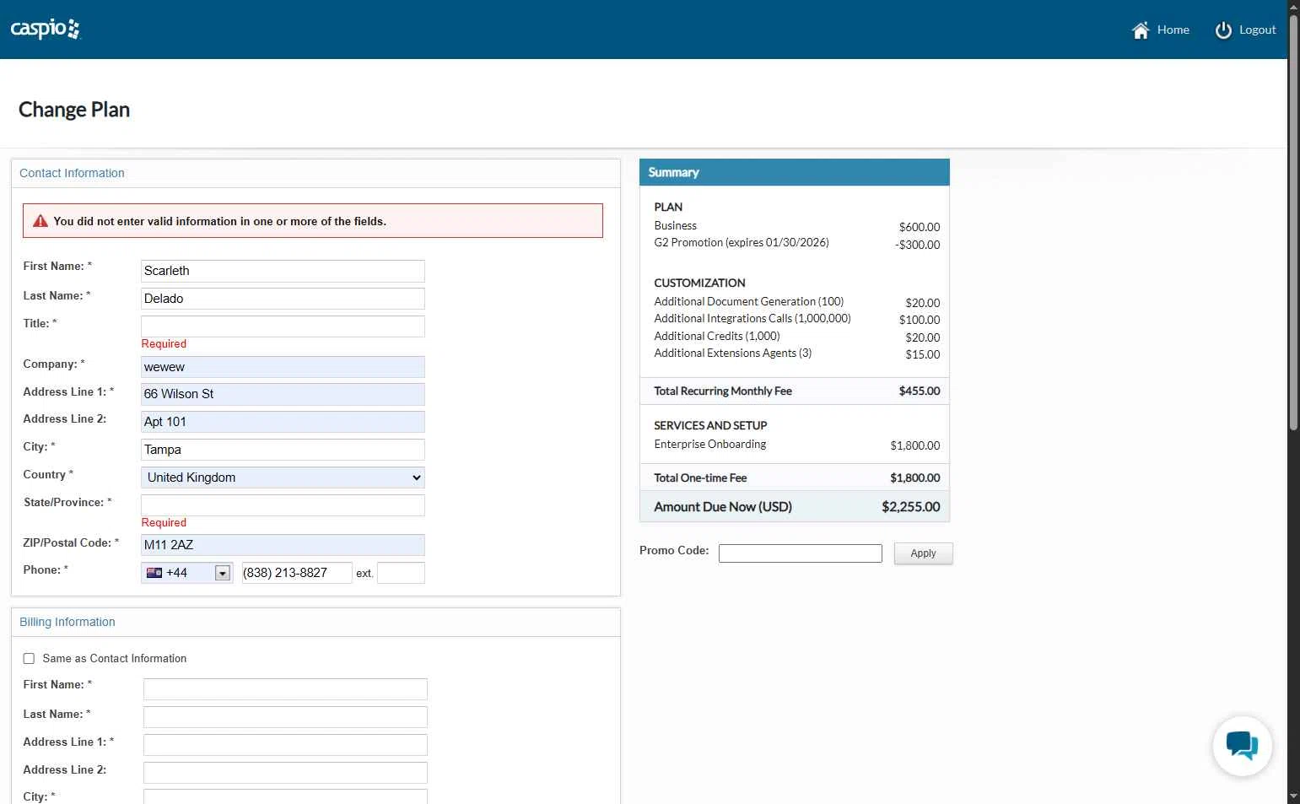Click the Logout power icon

[x=1223, y=30]
